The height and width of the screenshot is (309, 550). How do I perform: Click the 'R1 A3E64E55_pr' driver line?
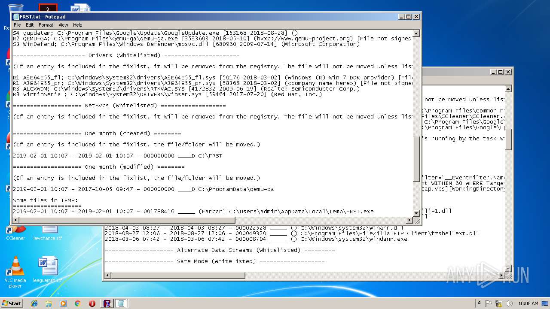pos(212,83)
